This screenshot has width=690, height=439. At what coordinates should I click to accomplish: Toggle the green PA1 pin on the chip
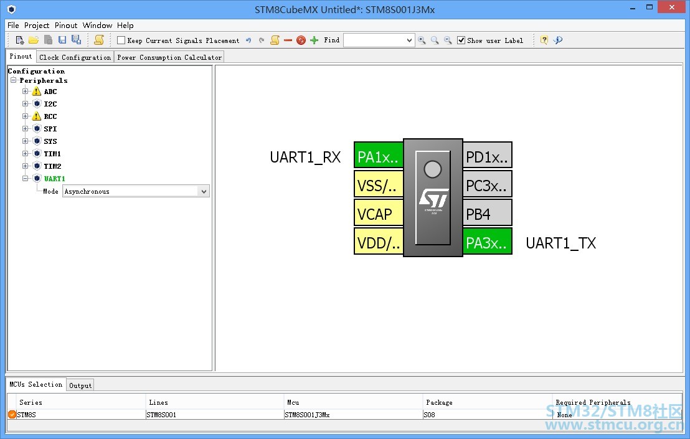[x=379, y=156]
